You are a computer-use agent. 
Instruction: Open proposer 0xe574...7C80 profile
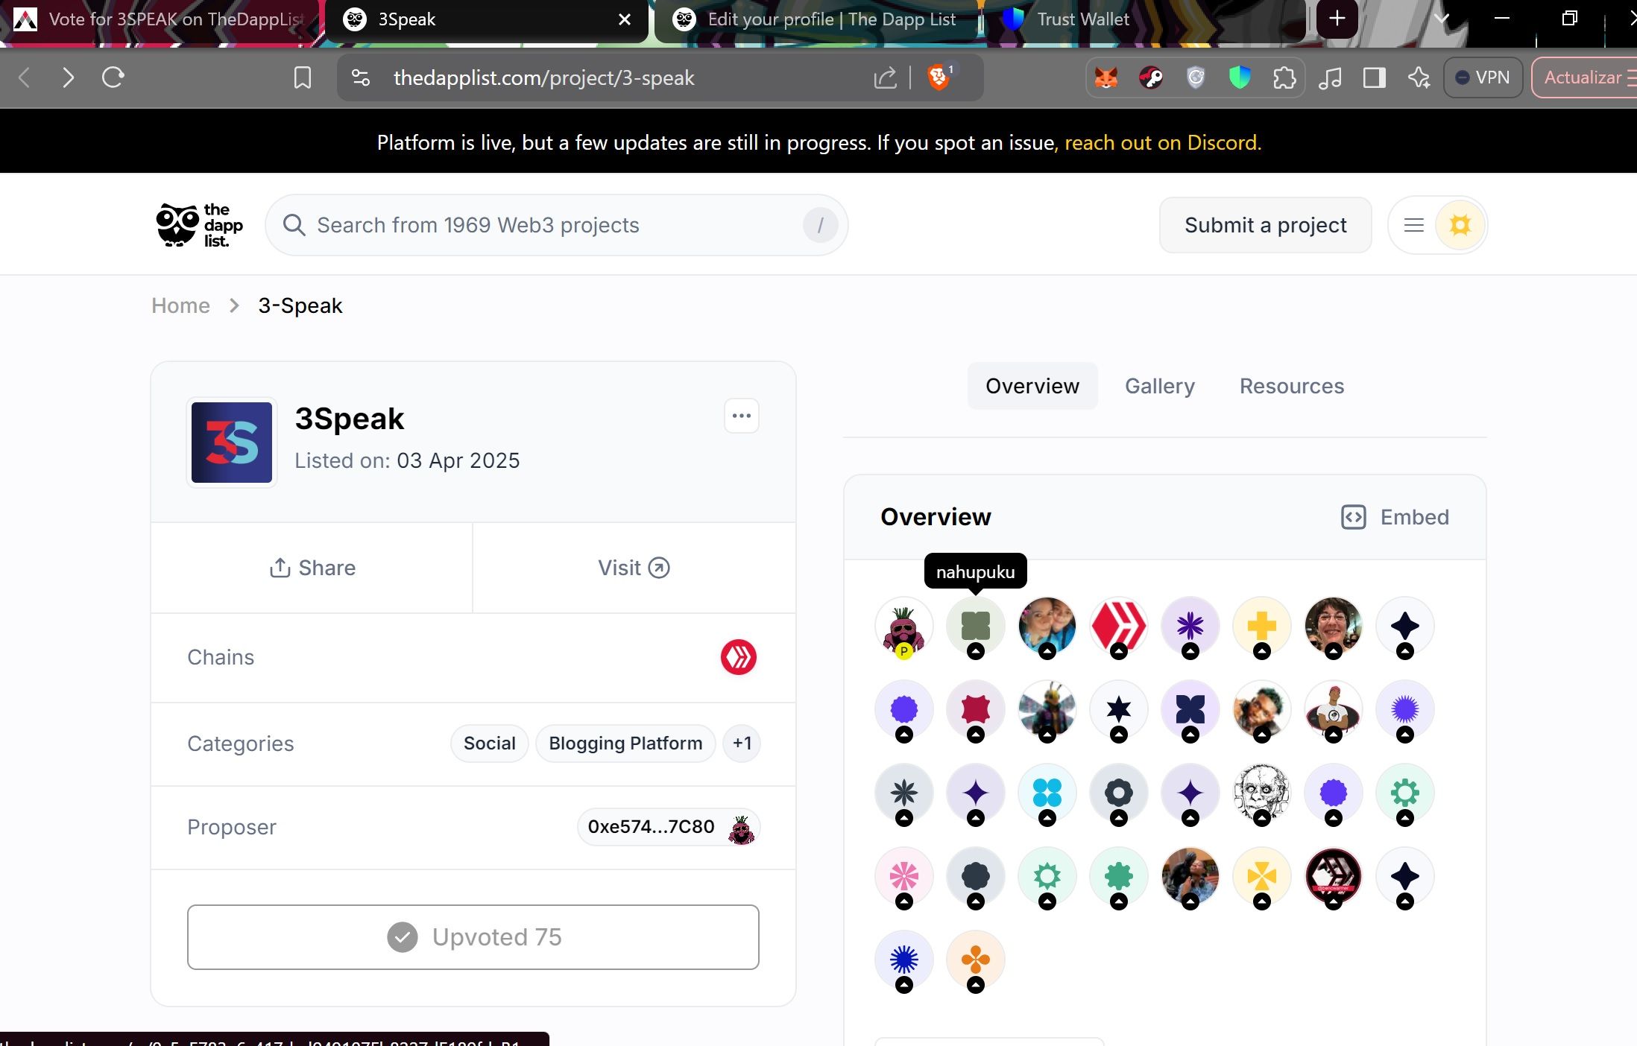click(669, 827)
